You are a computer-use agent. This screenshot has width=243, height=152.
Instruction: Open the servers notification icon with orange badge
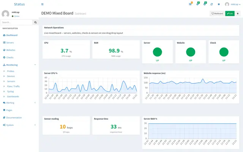pos(191,4)
